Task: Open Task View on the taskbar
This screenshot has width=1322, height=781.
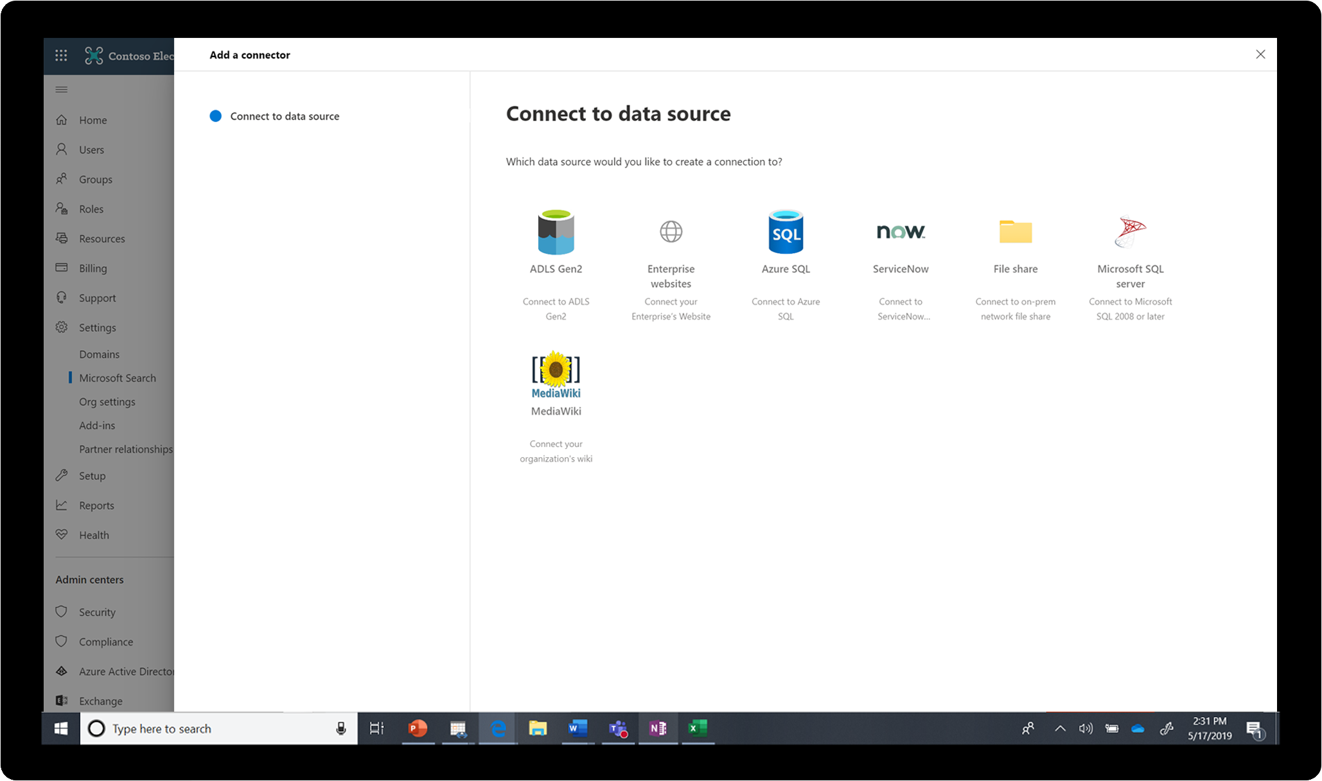Action: click(x=376, y=728)
